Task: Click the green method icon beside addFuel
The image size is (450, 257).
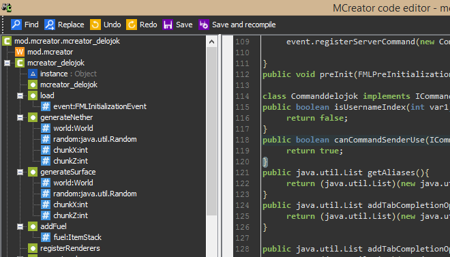Action: (x=33, y=226)
